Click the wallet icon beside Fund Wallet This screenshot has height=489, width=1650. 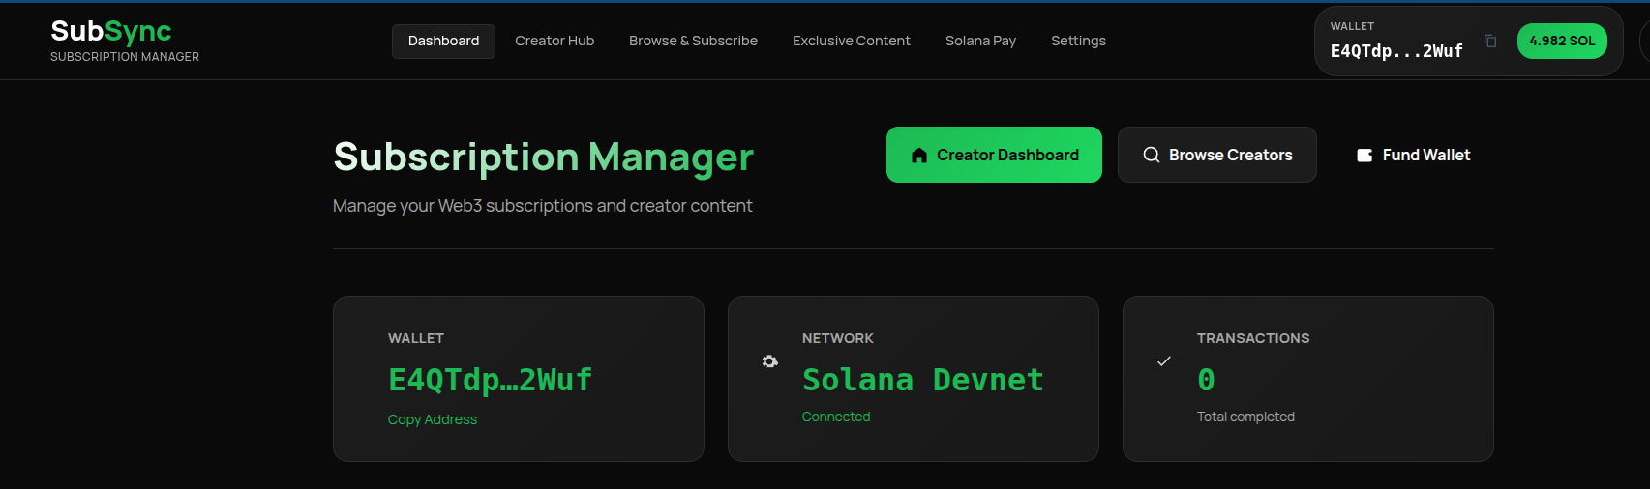click(1365, 156)
